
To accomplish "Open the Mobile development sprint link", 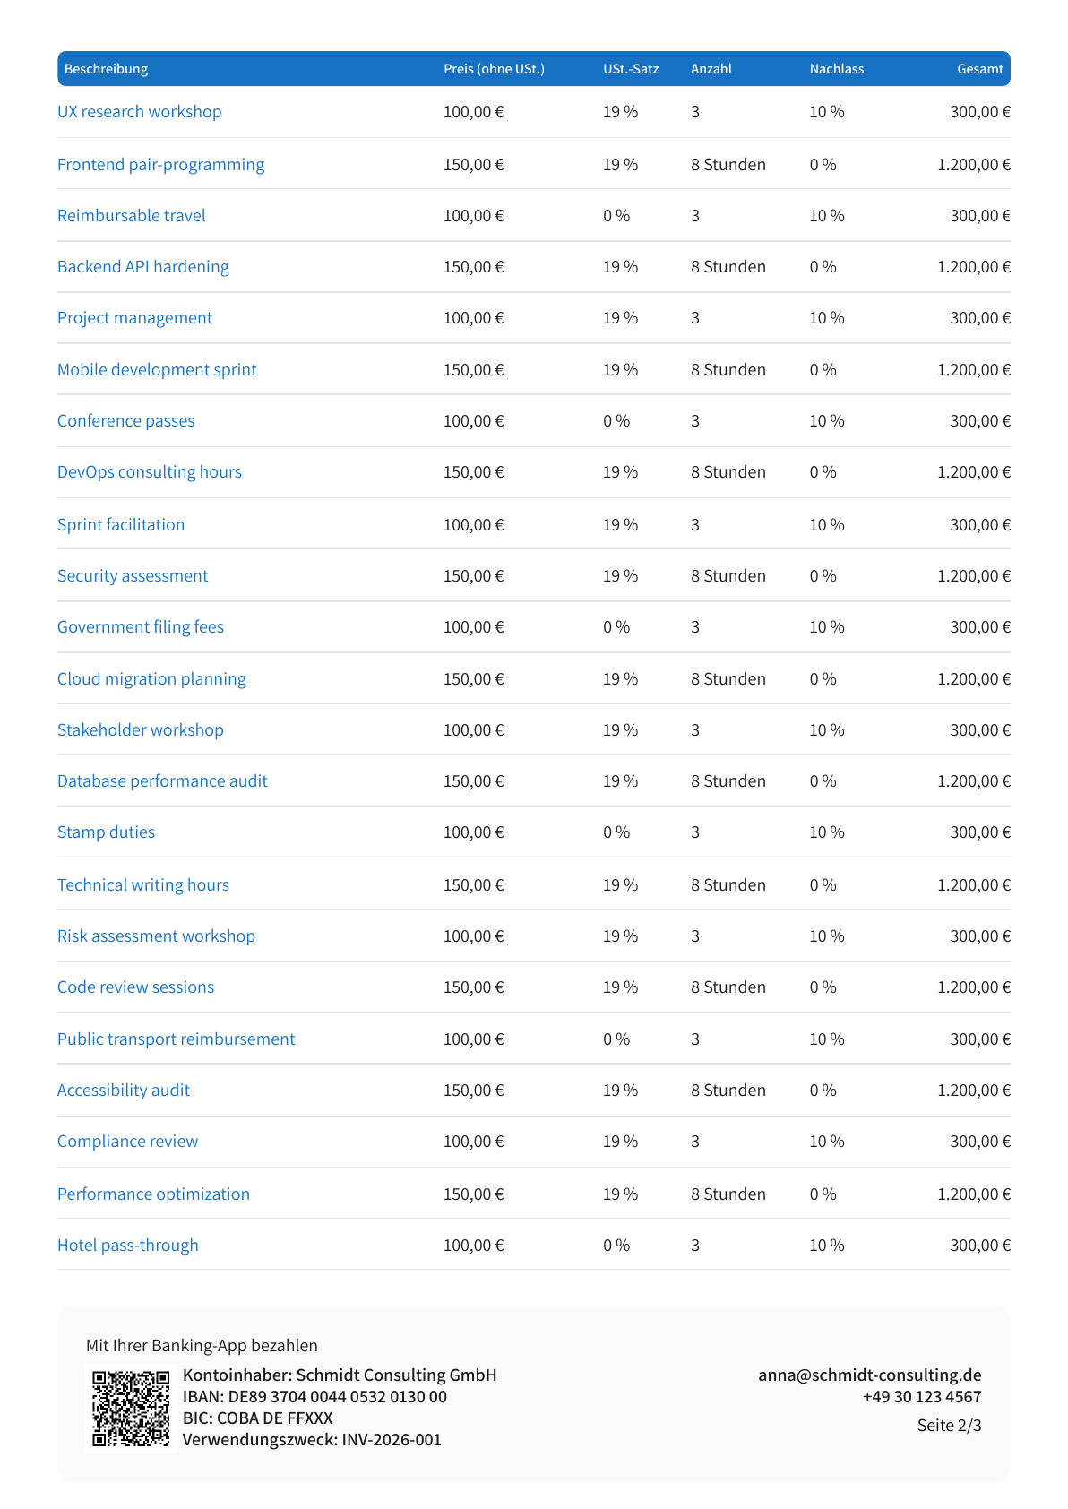I will (157, 370).
